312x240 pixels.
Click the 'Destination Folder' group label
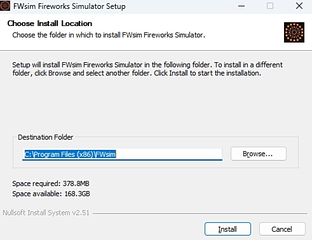46,137
